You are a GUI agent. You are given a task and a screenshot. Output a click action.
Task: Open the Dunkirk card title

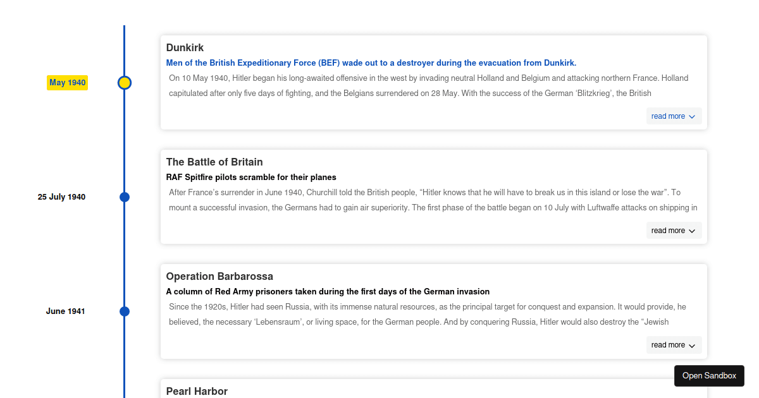point(185,48)
